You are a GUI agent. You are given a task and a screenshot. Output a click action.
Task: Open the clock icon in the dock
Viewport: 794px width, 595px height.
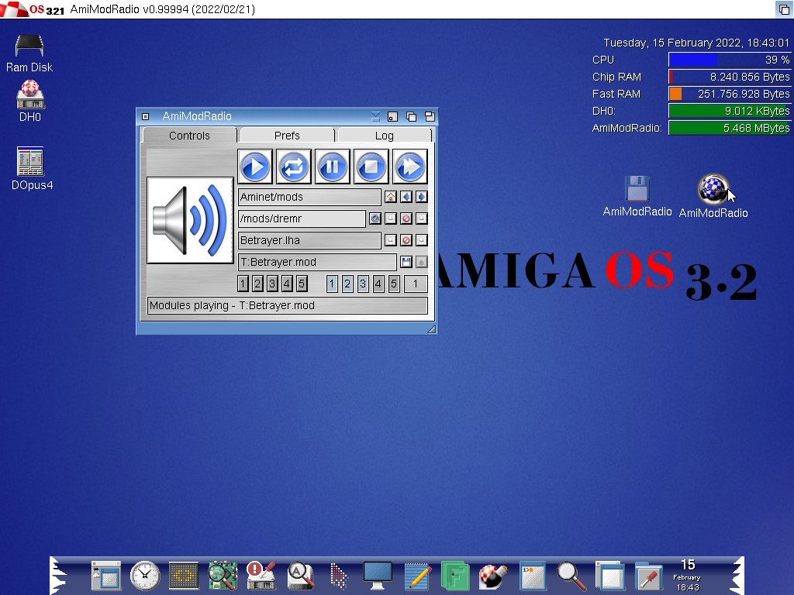click(x=145, y=576)
